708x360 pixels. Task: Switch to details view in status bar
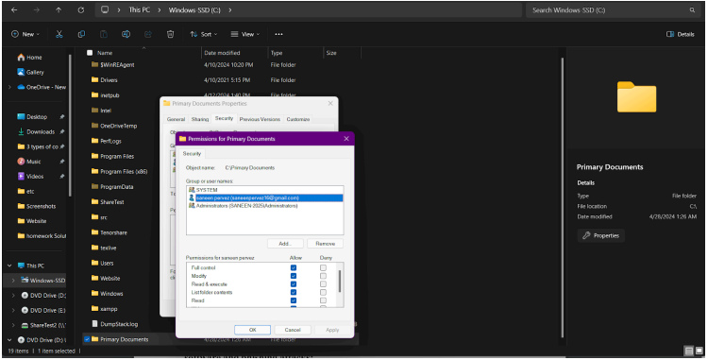pos(688,351)
